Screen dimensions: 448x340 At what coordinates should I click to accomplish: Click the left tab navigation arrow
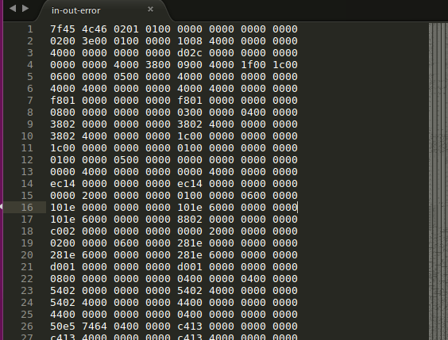pyautogui.click(x=13, y=9)
